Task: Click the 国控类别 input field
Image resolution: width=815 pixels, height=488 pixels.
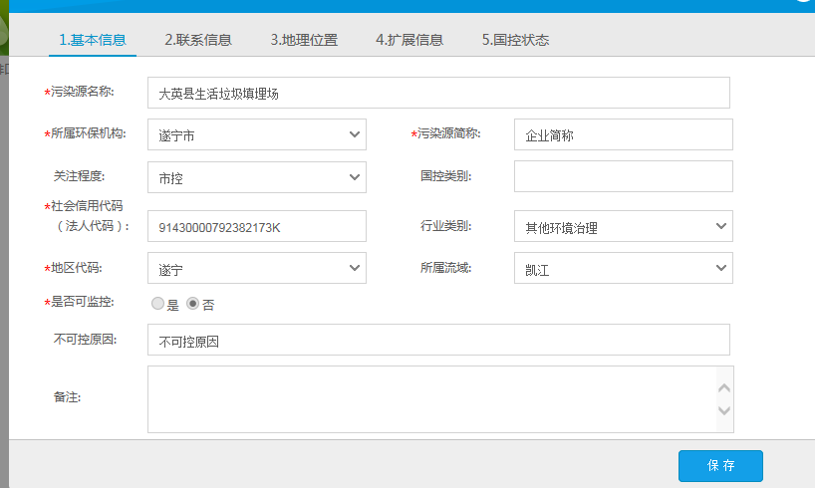Action: click(x=623, y=176)
